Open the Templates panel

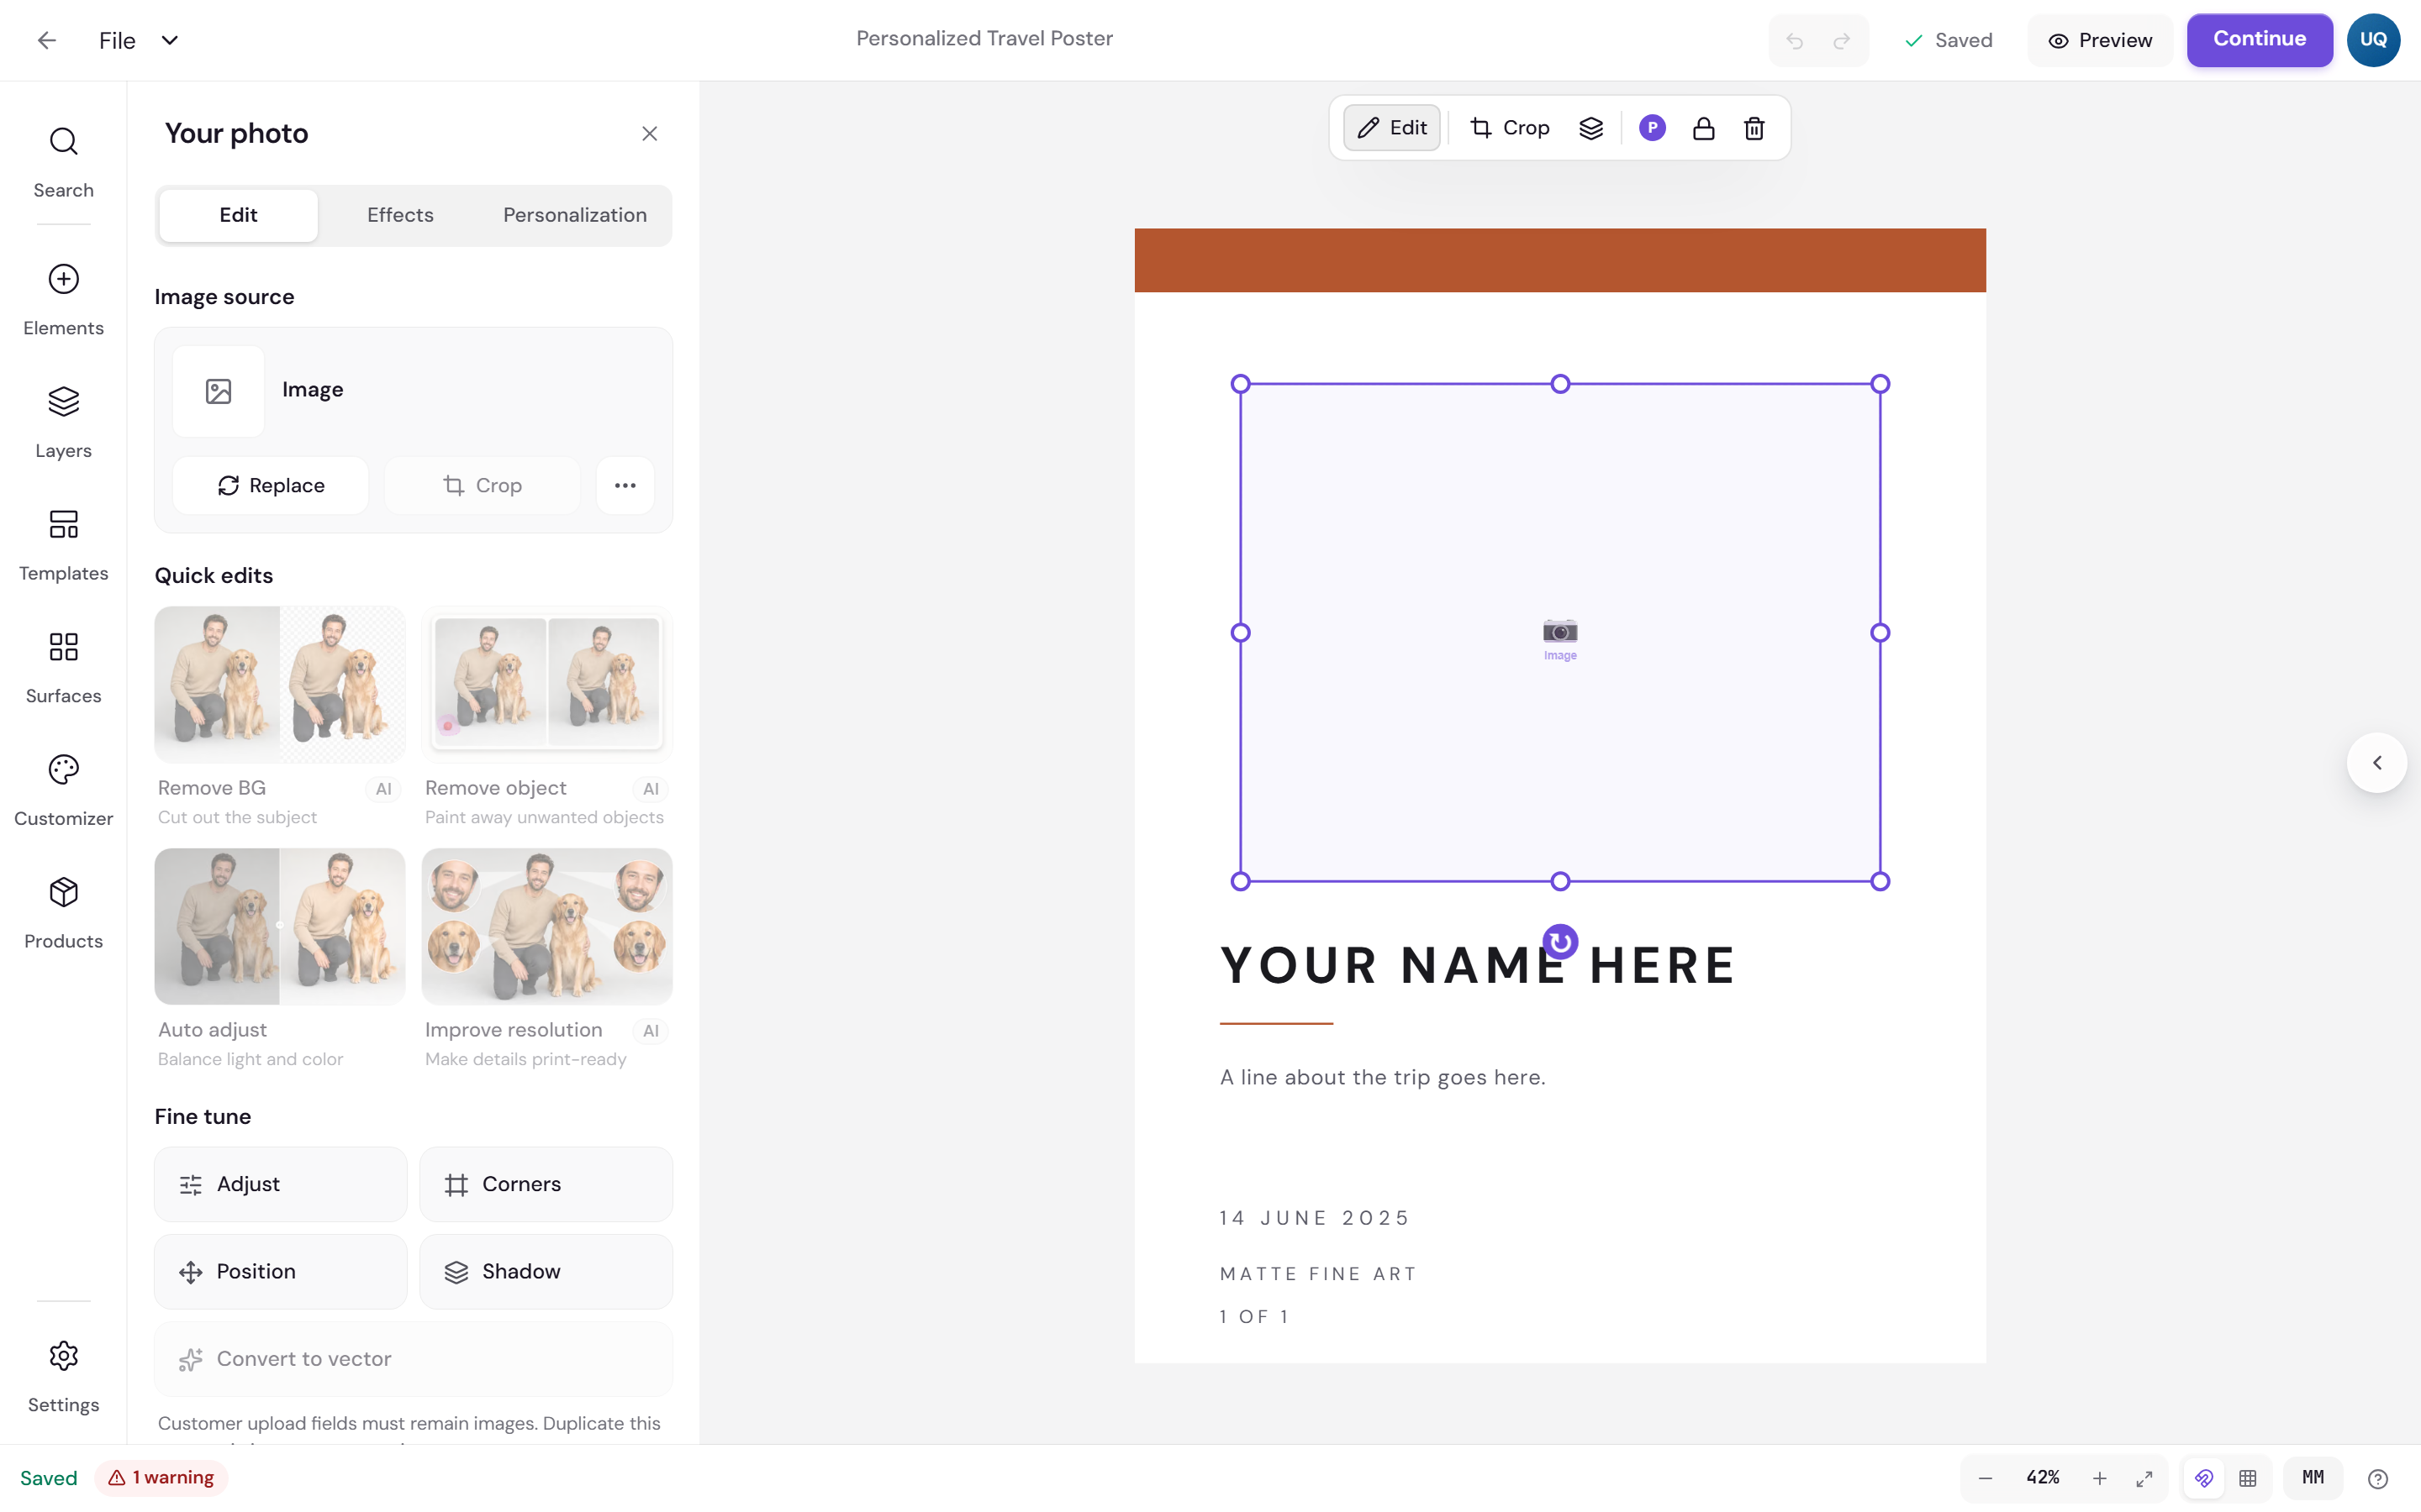pos(63,546)
